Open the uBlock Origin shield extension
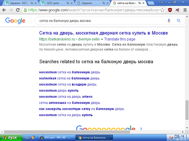 click(x=170, y=10)
